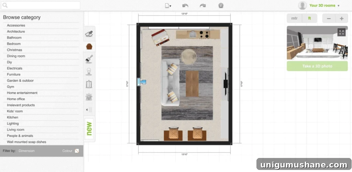Open Wall mounted soap dishes category
The height and width of the screenshot is (172, 352).
26,142
